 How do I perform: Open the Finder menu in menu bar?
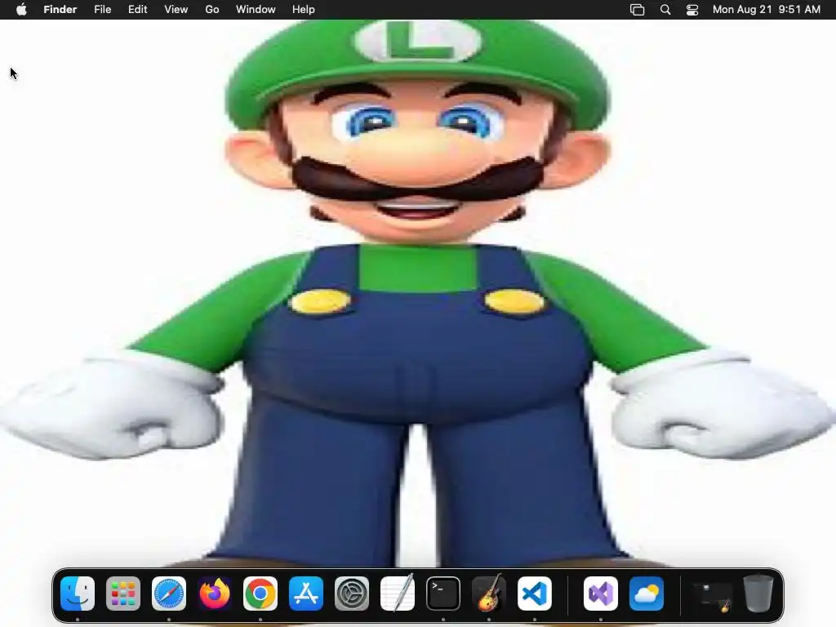click(60, 10)
